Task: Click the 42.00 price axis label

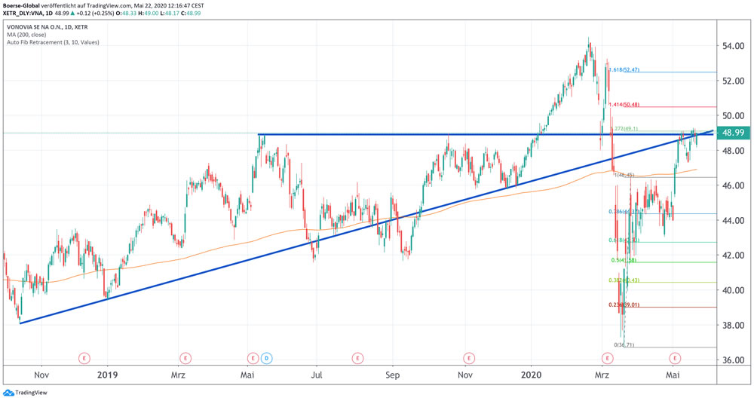Action: coord(733,256)
